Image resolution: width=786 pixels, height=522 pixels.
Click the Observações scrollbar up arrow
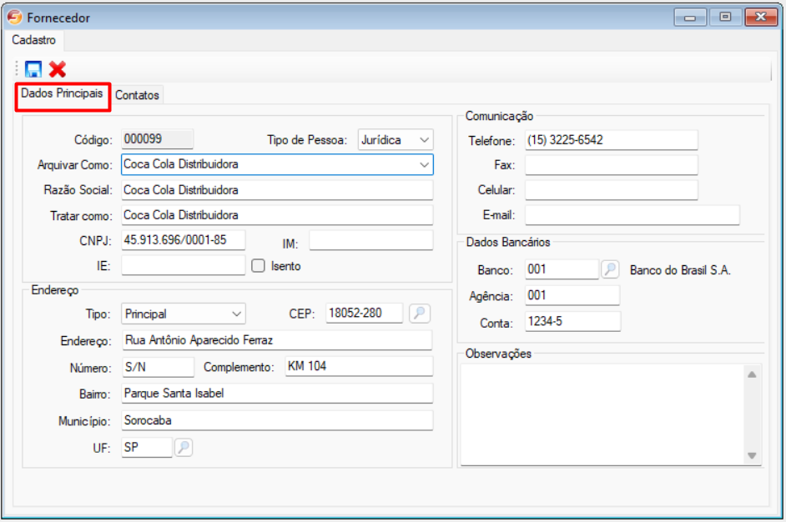click(752, 374)
